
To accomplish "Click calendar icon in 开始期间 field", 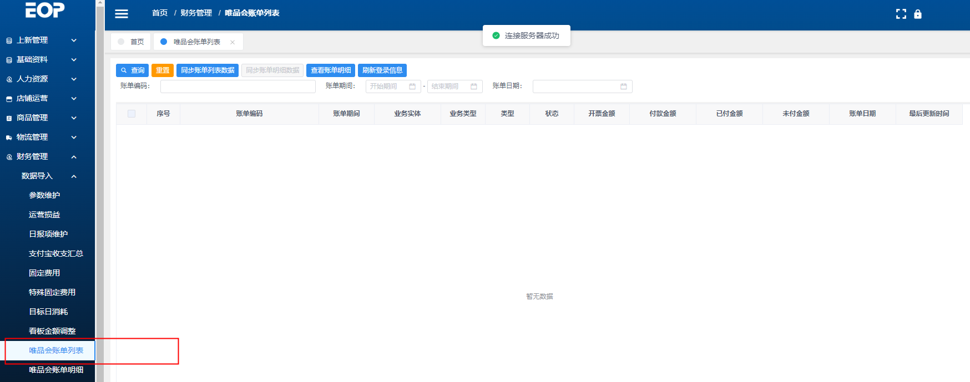I will [x=412, y=86].
